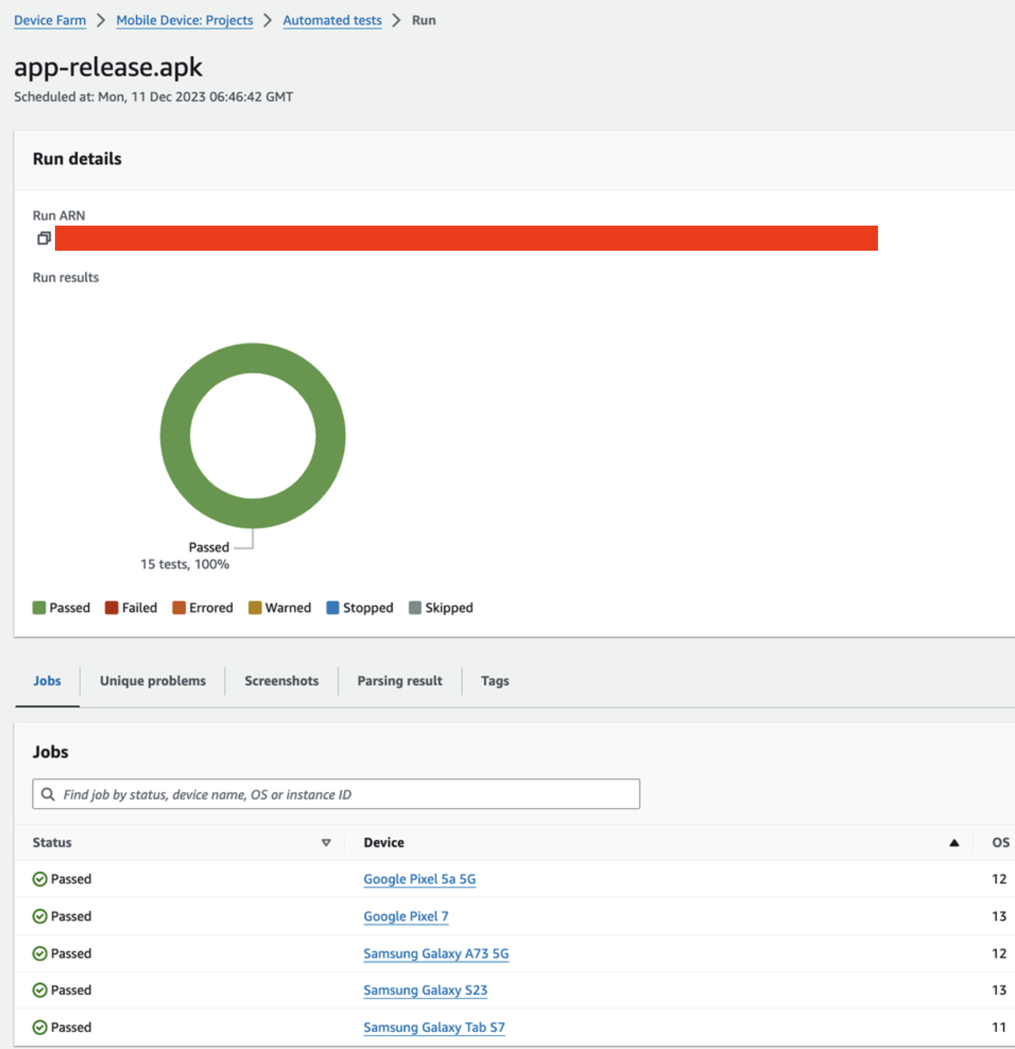The height and width of the screenshot is (1049, 1015).
Task: Click breadcrumb chevron after Device Farm
Action: click(101, 20)
